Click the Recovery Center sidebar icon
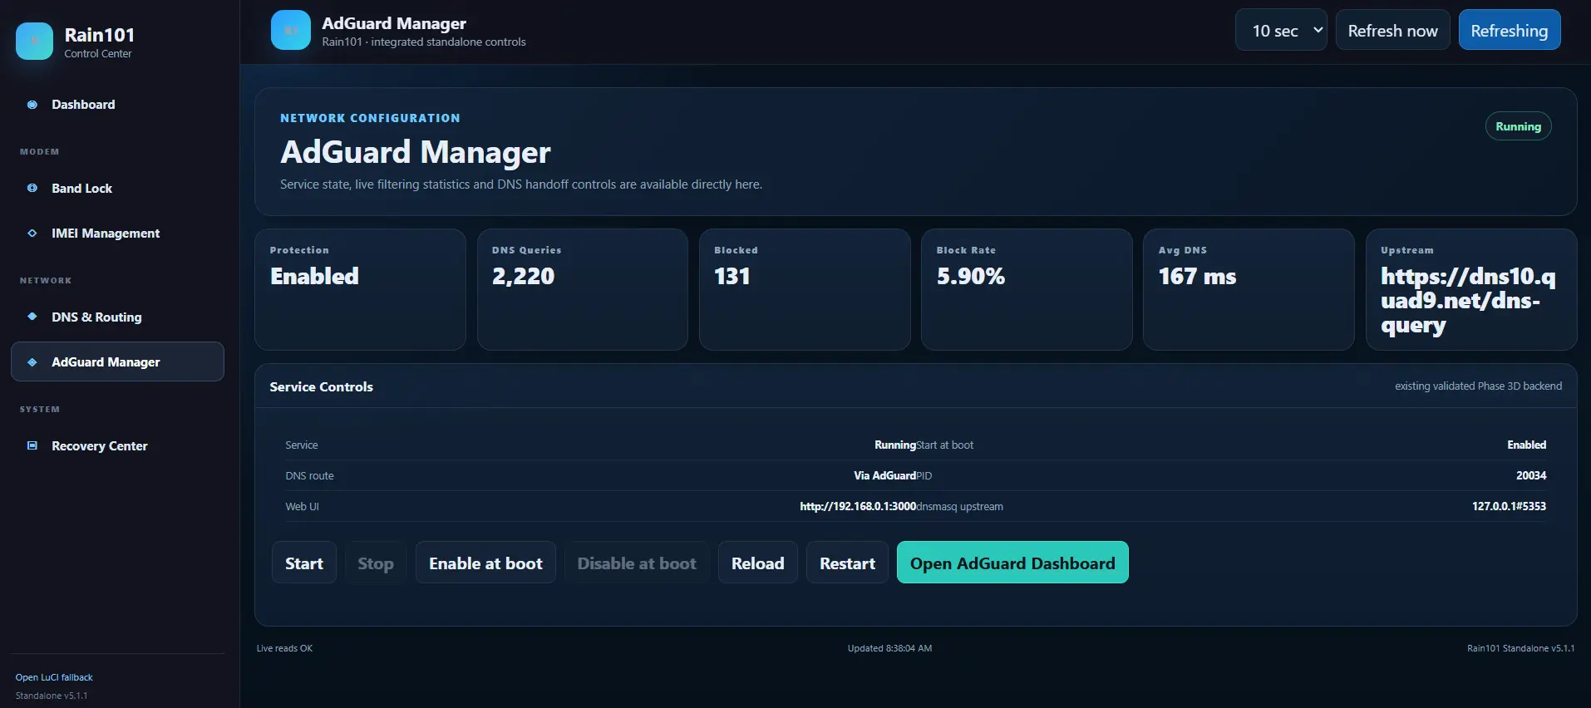This screenshot has height=708, width=1591. point(32,446)
